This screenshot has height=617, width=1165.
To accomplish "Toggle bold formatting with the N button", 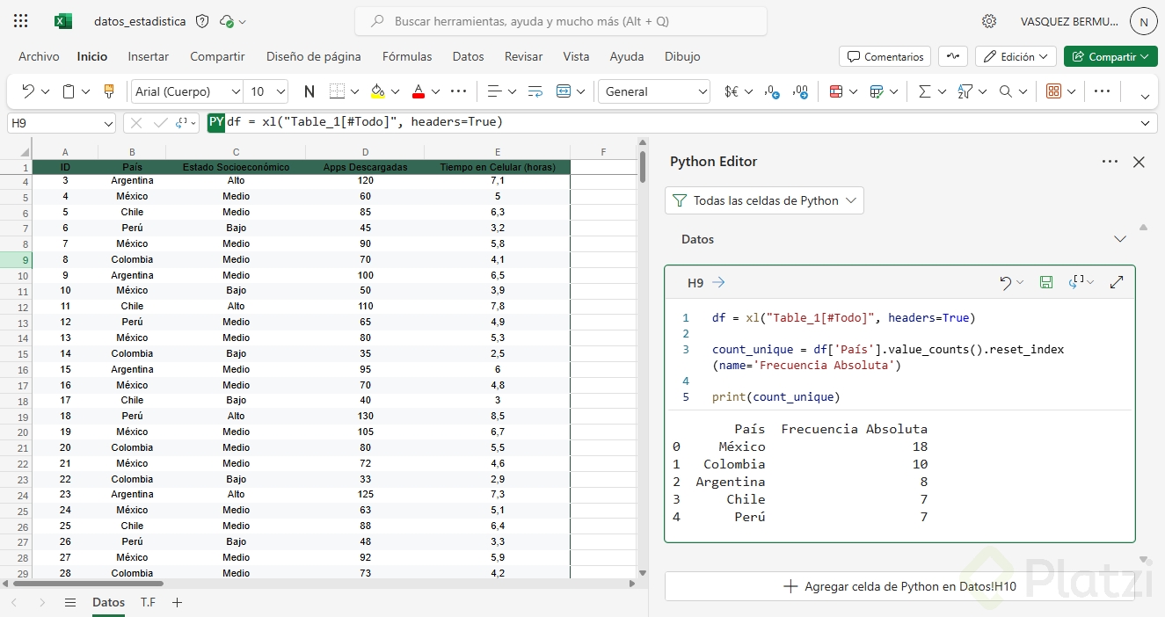I will point(309,91).
